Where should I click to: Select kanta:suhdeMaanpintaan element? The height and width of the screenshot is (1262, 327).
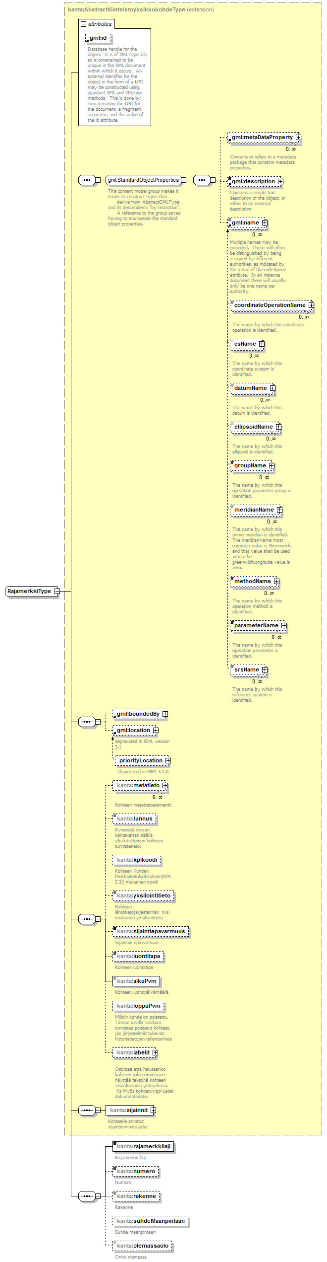click(x=151, y=1221)
